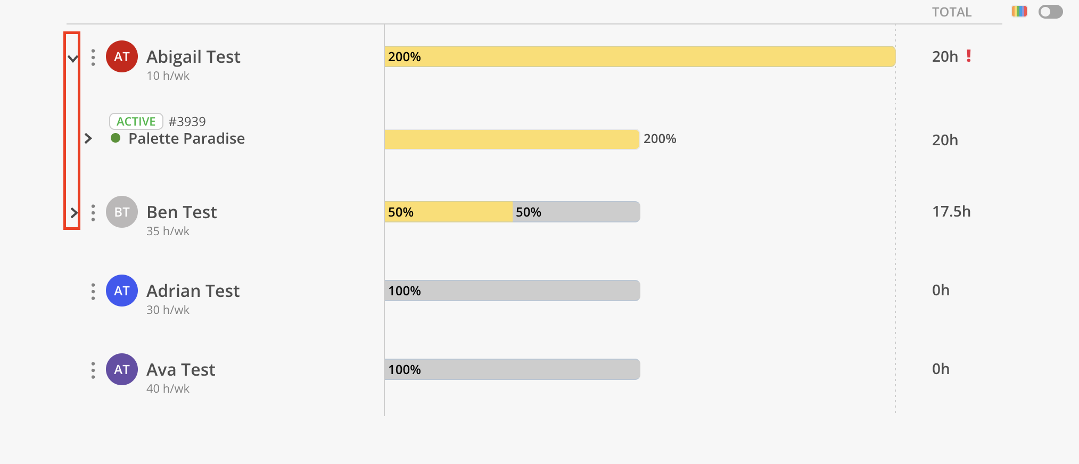This screenshot has width=1079, height=464.
Task: Click the ACTIVE status badge
Action: coord(136,121)
